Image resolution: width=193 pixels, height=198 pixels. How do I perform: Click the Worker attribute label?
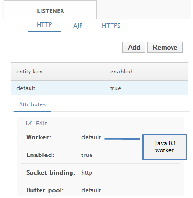(x=39, y=137)
